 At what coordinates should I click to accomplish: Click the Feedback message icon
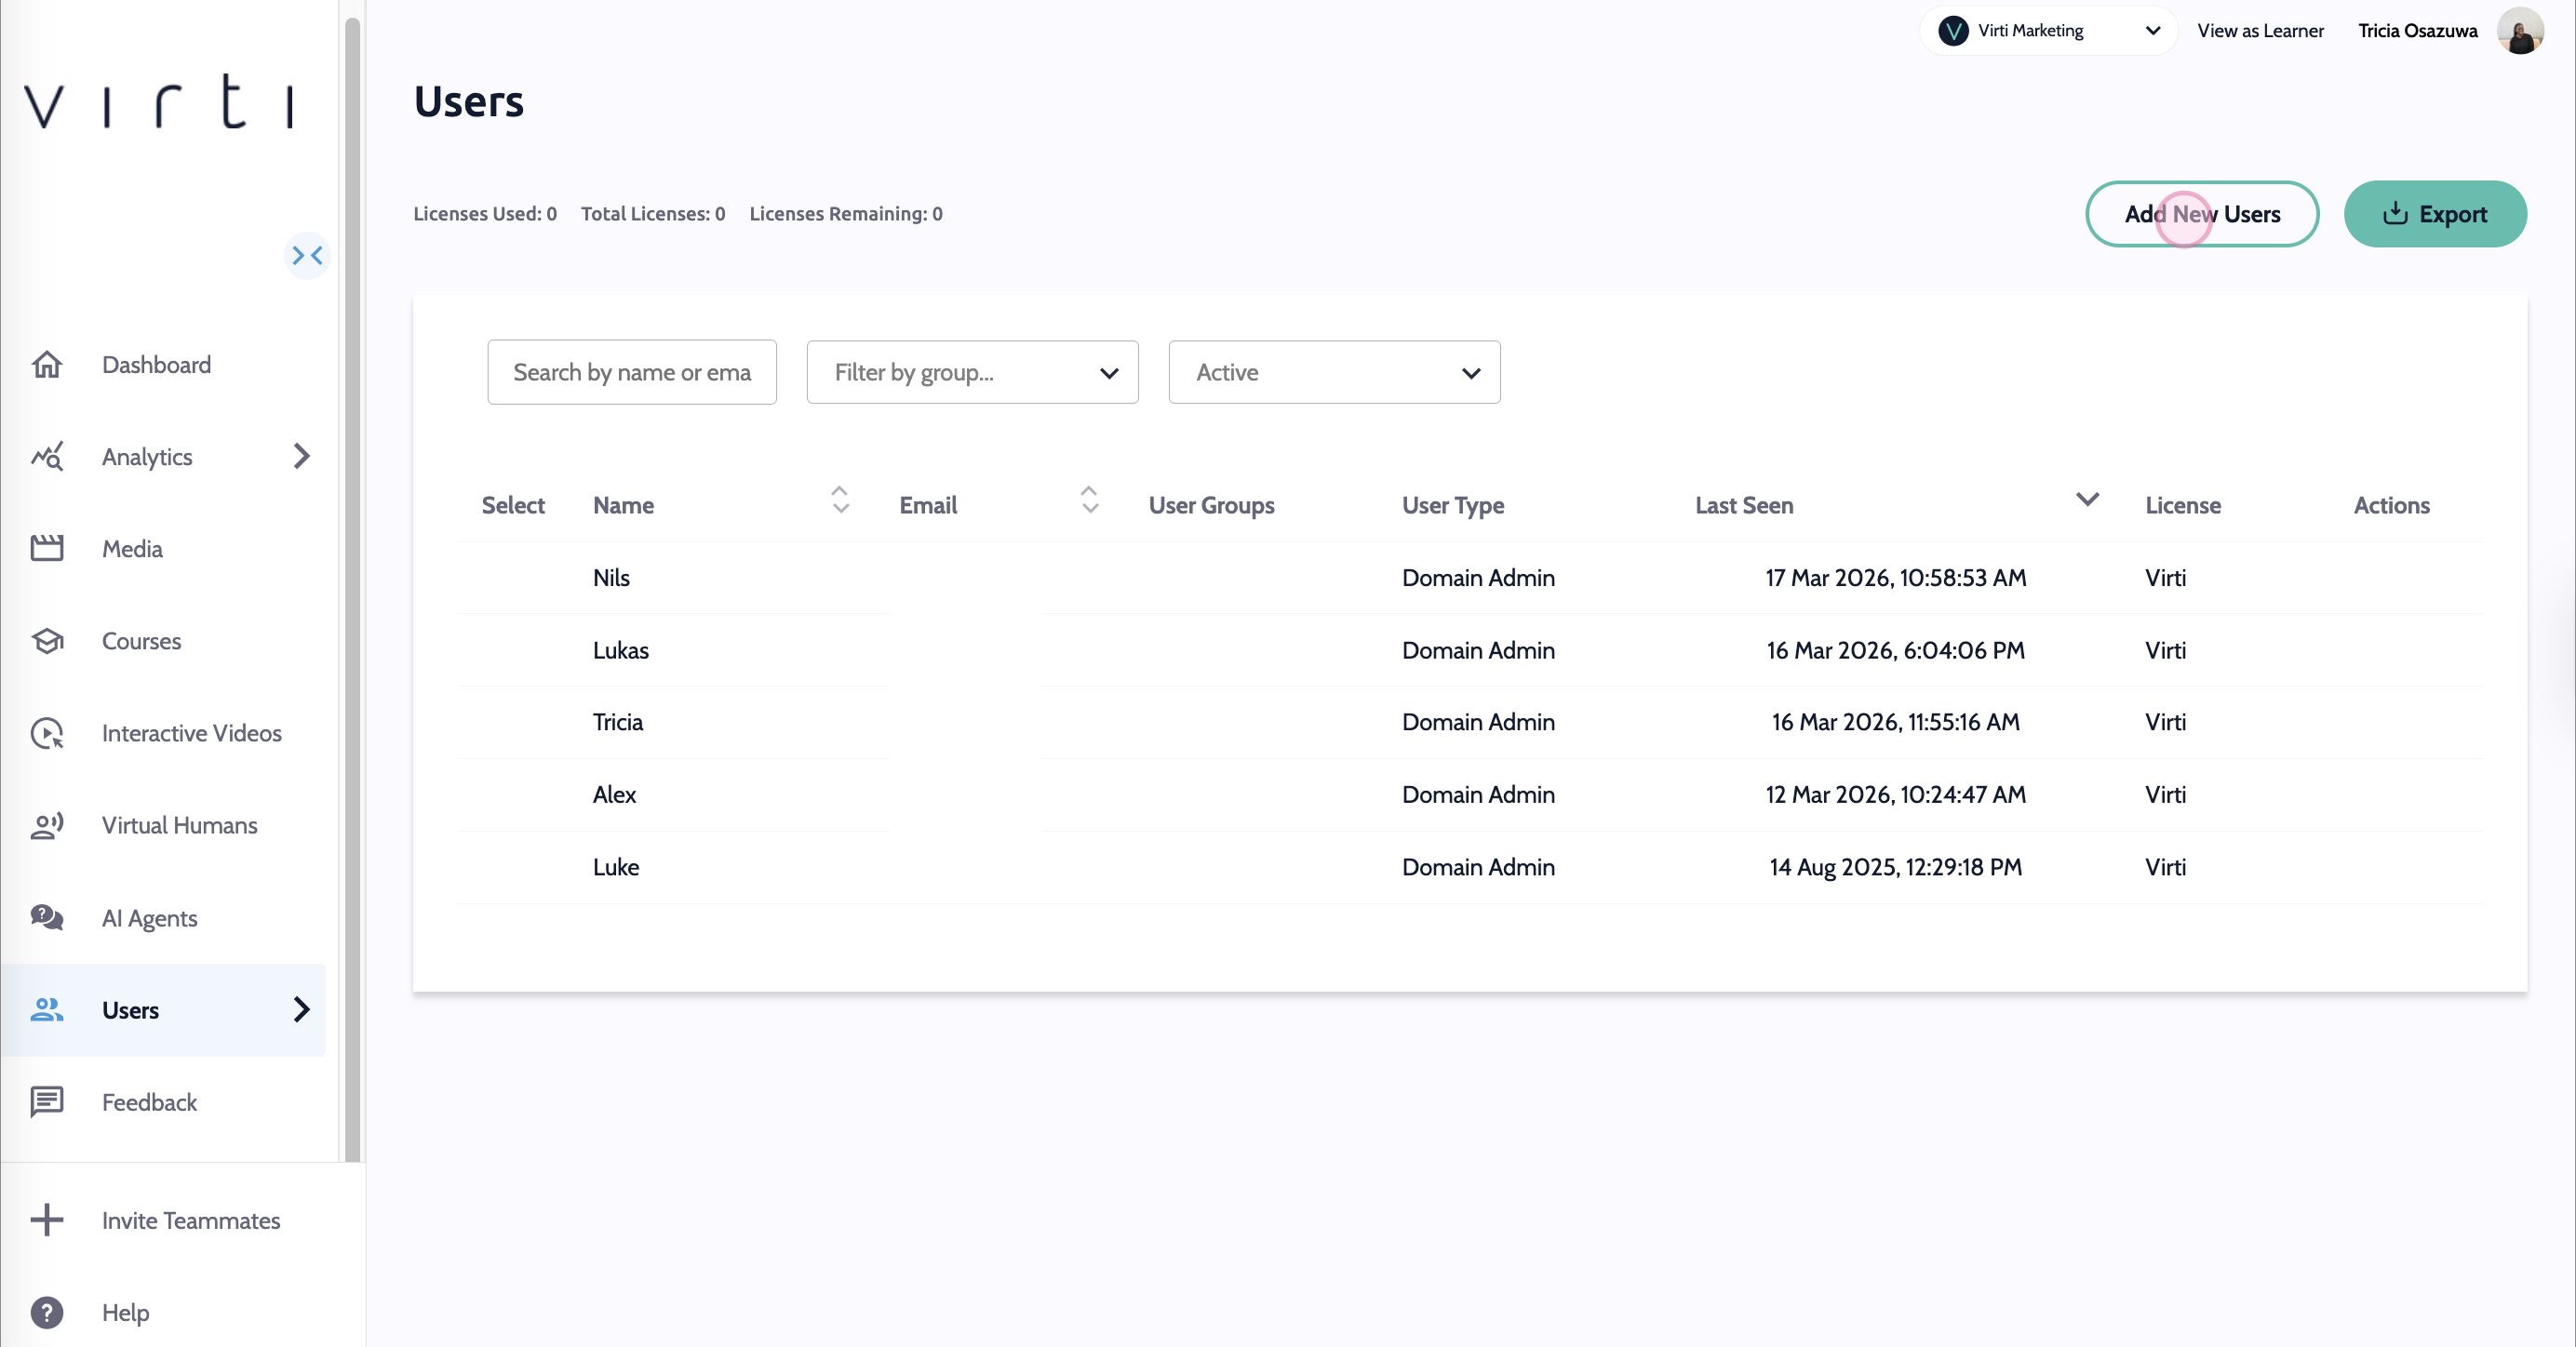[47, 1101]
